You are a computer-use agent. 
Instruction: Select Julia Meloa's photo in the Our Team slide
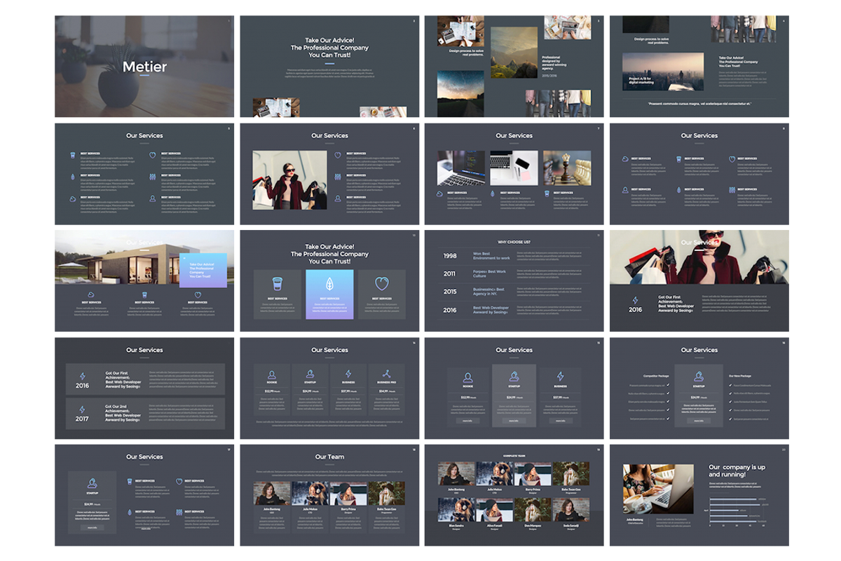310,493
